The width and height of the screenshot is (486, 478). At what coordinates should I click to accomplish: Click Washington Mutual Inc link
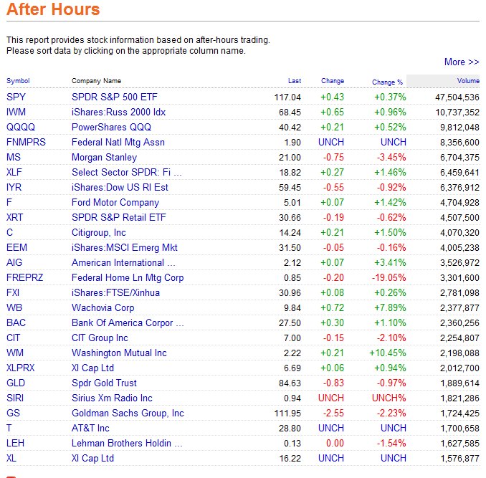pos(119,353)
